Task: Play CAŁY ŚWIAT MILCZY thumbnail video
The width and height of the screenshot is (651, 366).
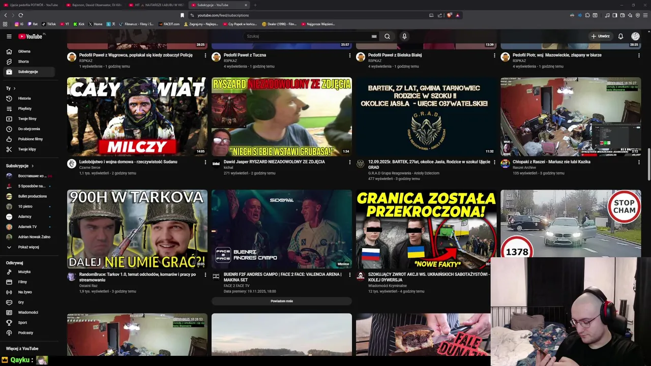Action: (x=137, y=116)
